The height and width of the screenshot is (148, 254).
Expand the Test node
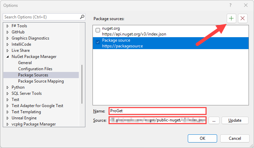(8, 100)
